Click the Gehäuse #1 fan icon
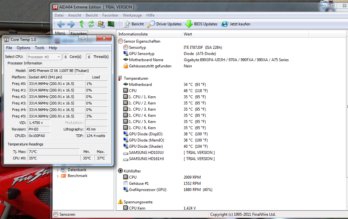Viewport: 348px width, 219px height. click(x=126, y=183)
